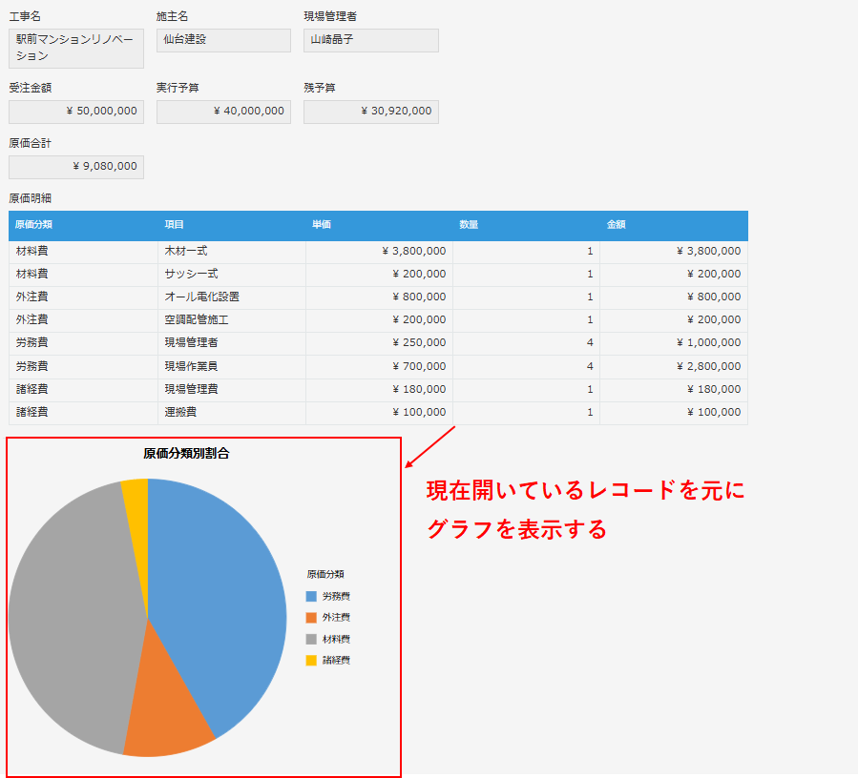Select the 木材一式 item cell
Viewport: 858px width, 778px height.
tap(231, 252)
